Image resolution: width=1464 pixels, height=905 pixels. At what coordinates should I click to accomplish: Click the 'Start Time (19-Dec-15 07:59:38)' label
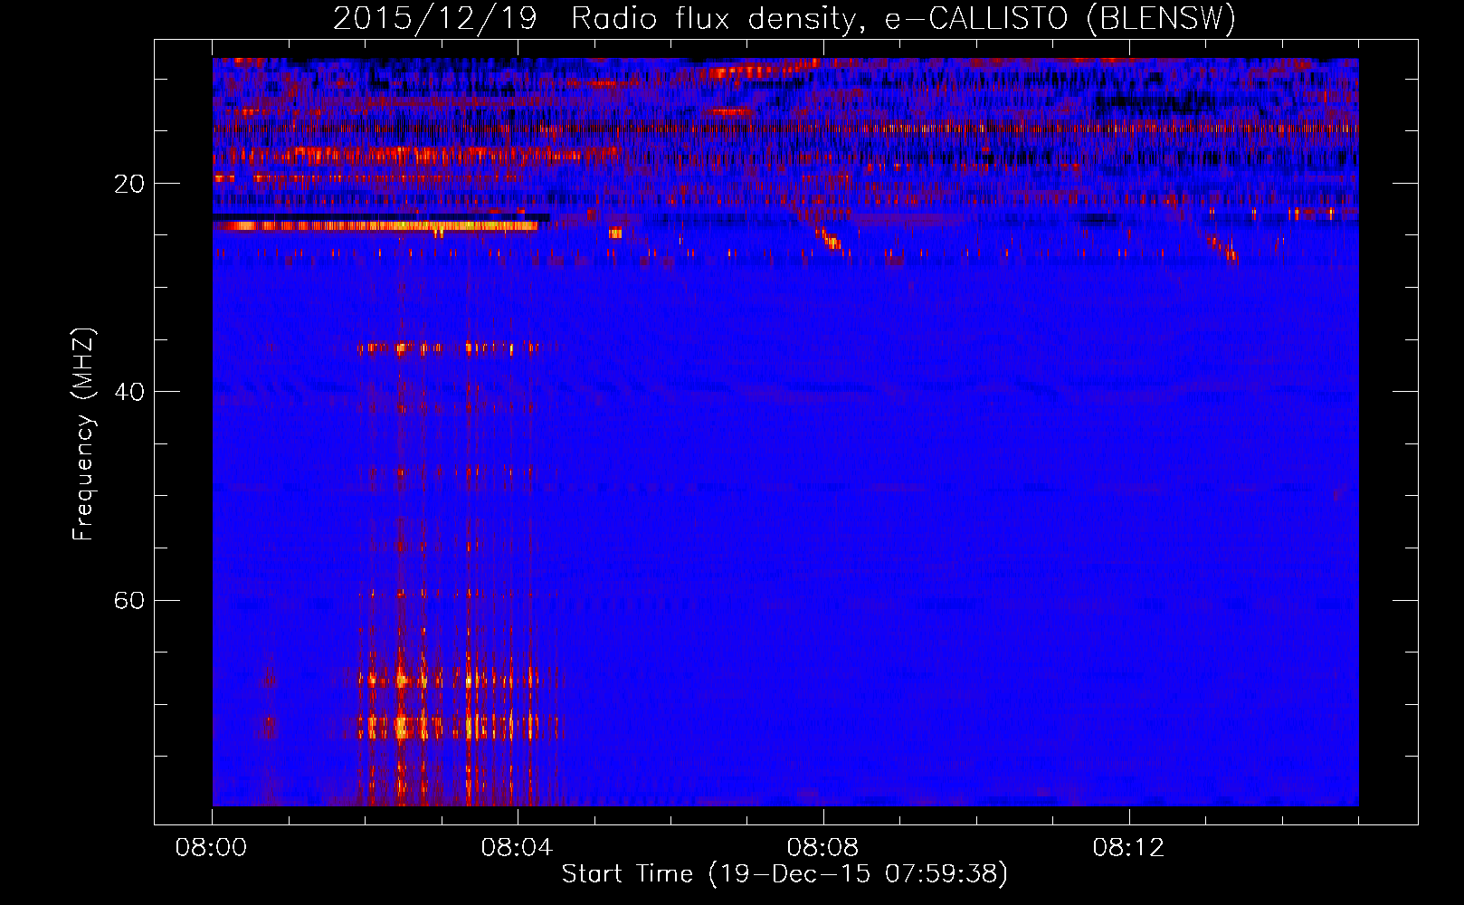coord(784,874)
